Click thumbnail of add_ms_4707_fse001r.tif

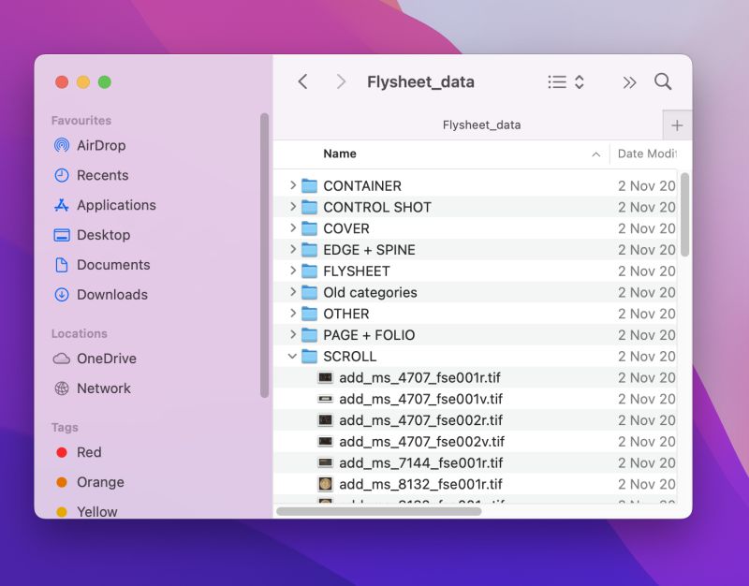click(x=325, y=378)
